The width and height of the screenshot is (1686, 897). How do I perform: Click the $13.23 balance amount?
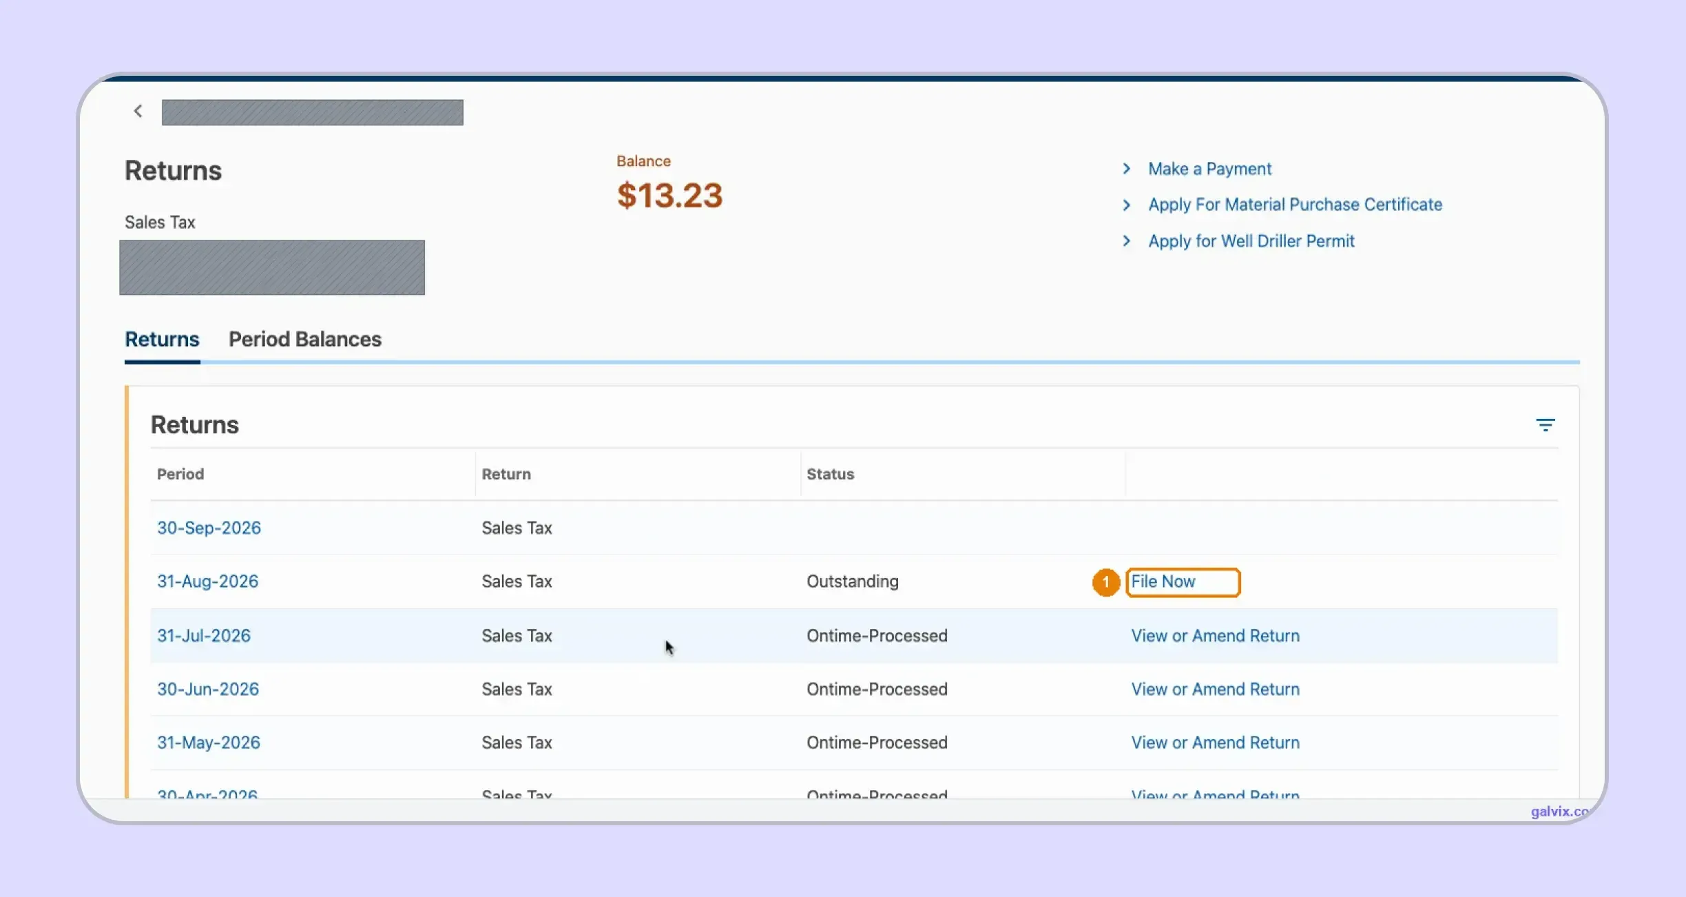tap(669, 196)
